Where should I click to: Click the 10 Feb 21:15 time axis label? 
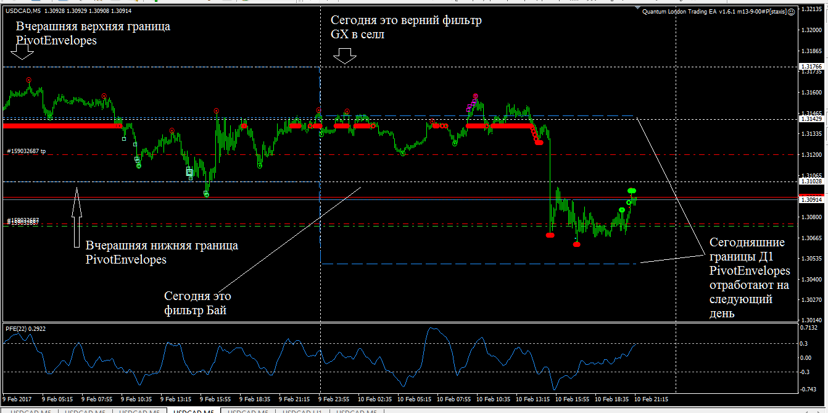651,400
